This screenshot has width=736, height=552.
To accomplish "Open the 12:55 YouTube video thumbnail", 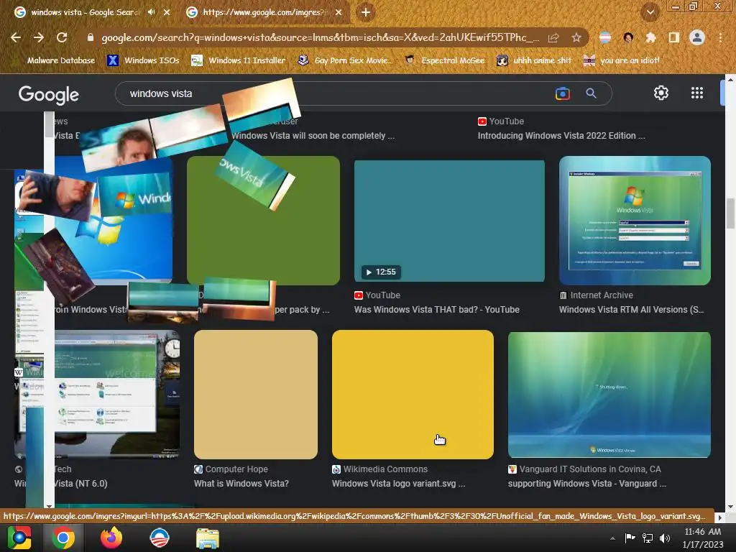I will point(449,221).
